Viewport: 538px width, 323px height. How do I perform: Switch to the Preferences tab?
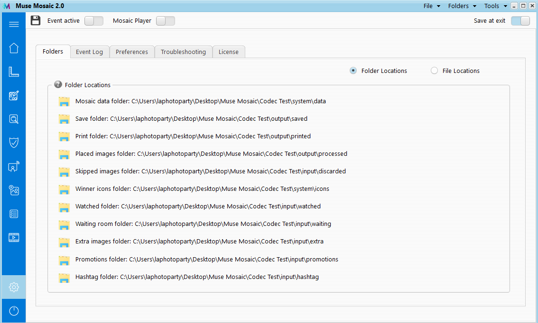(132, 52)
